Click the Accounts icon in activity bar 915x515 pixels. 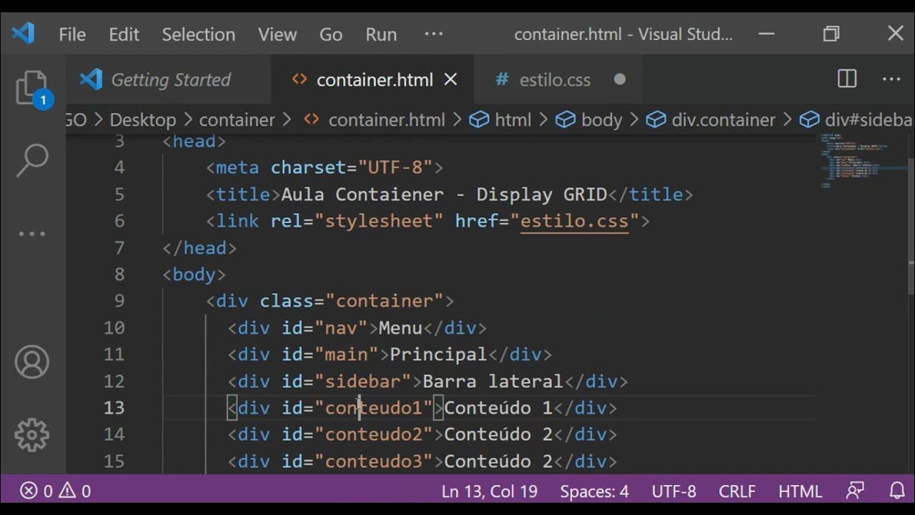tap(31, 362)
